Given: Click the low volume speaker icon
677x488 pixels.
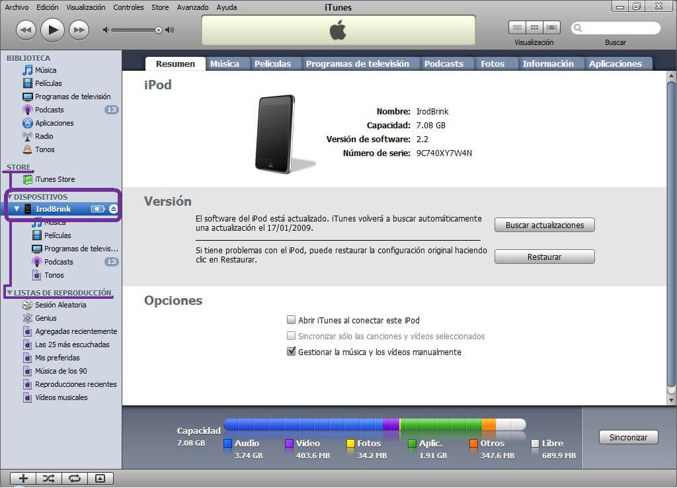Looking at the screenshot, I should point(106,30).
